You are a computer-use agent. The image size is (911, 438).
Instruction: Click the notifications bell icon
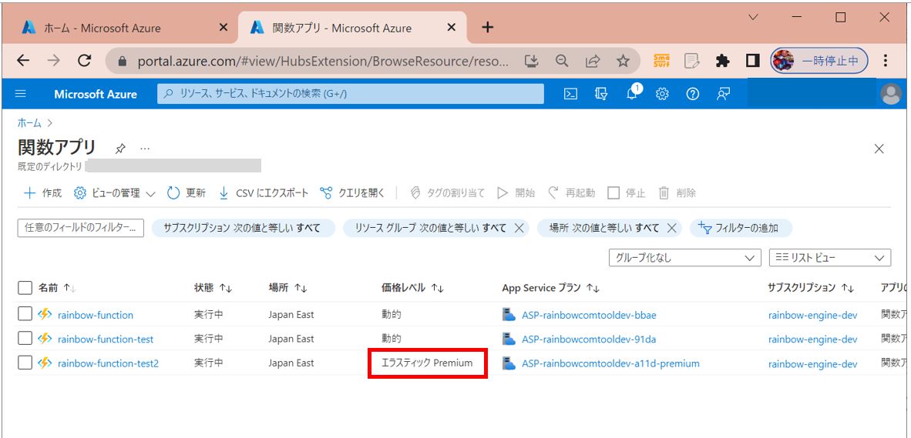[x=632, y=94]
